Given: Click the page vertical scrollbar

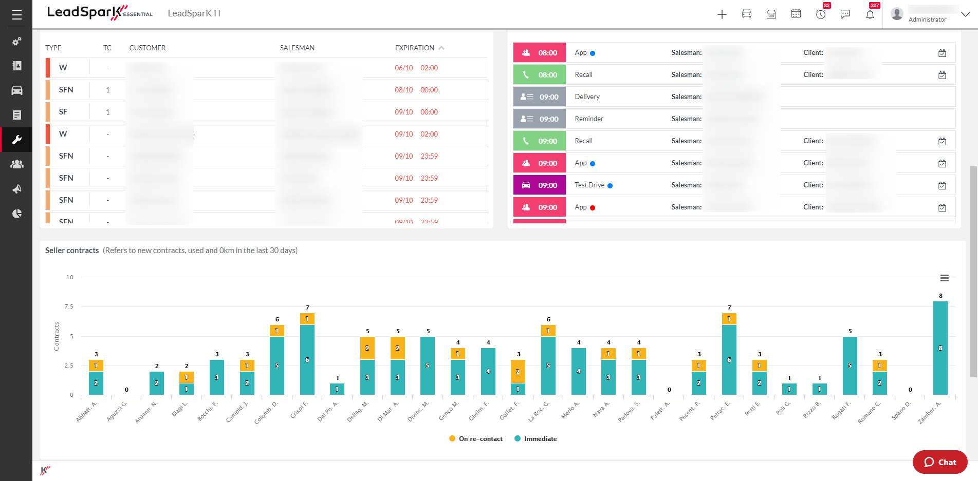Looking at the screenshot, I should pos(973,272).
